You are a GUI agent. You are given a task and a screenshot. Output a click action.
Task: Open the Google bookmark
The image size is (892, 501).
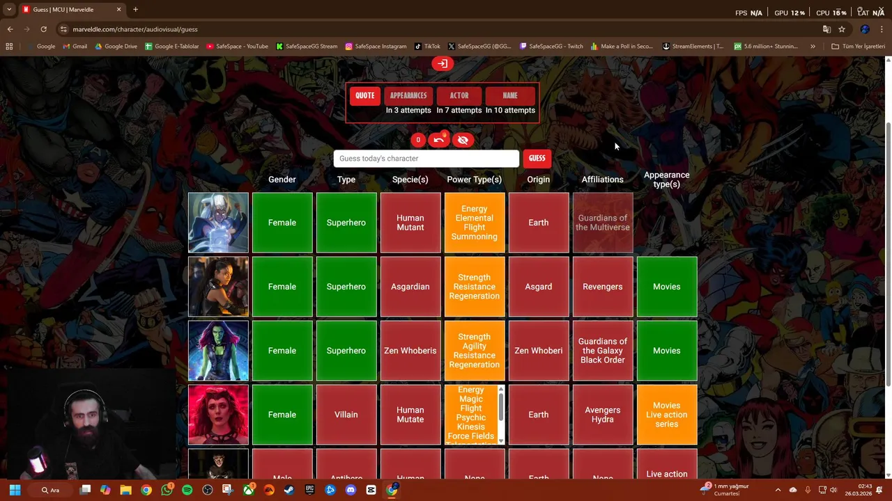[40, 47]
